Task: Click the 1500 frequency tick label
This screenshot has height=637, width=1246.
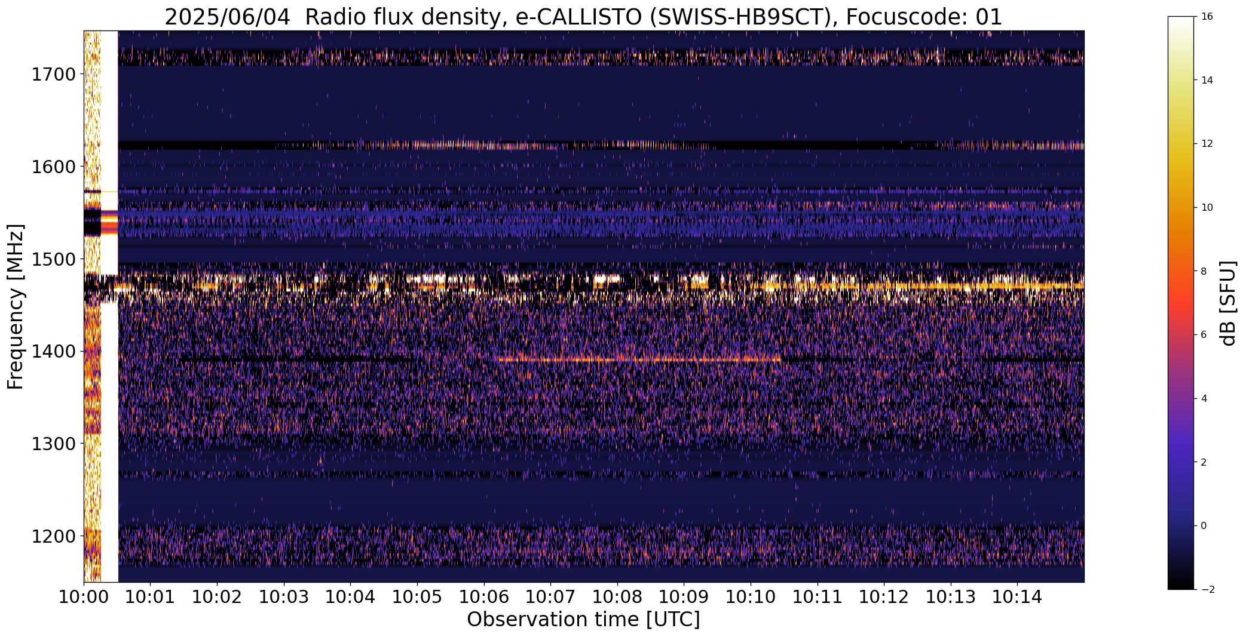Action: [x=53, y=259]
